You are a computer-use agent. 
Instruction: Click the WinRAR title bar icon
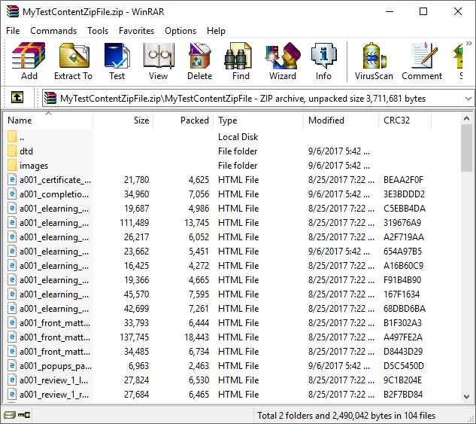(13, 11)
